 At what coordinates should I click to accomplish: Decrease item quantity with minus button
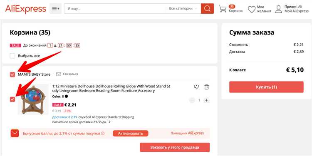pyautogui.click(x=192, y=100)
